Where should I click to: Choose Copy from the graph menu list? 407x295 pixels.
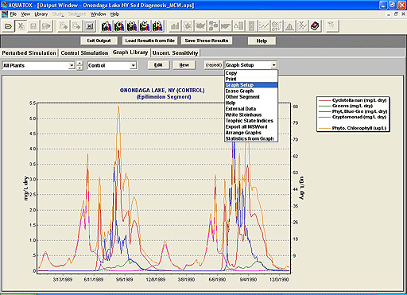pos(251,73)
